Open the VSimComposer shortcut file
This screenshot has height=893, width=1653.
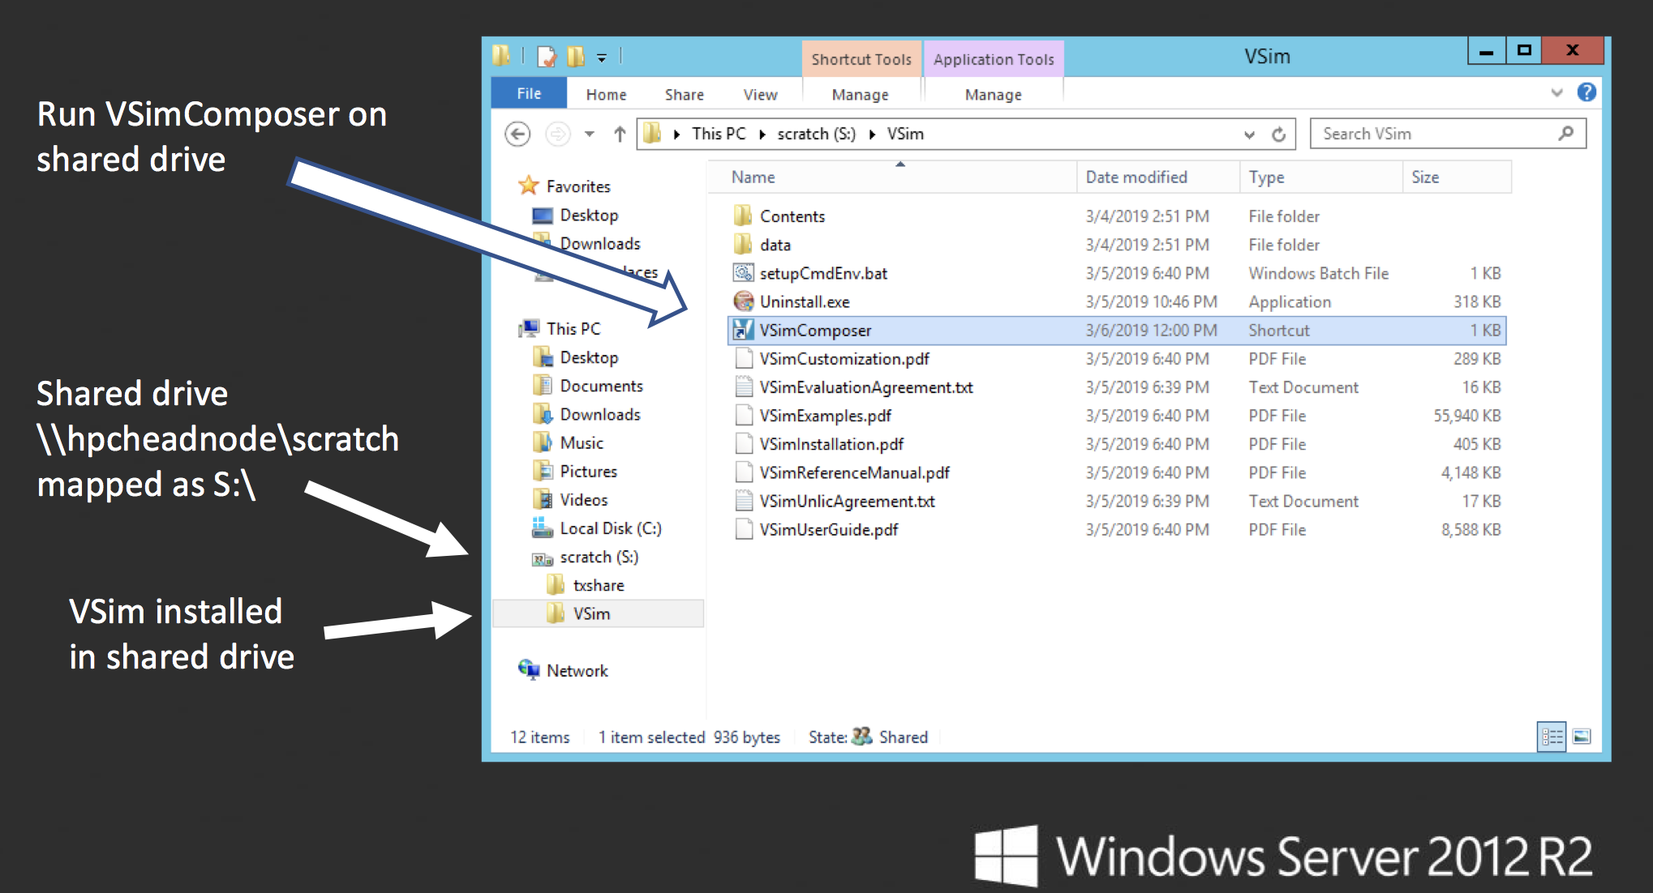pyautogui.click(x=814, y=331)
